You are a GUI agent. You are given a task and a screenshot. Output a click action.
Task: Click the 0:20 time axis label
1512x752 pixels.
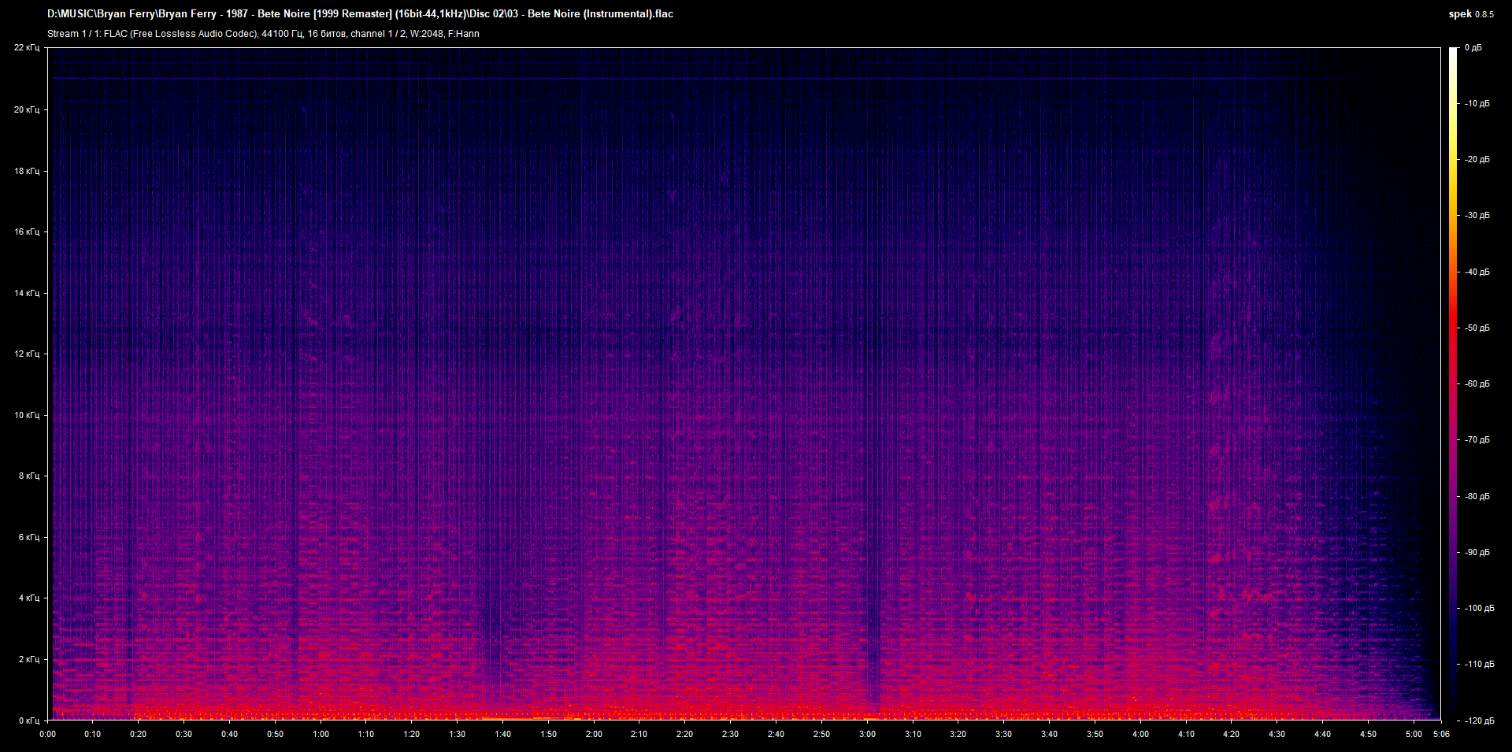(139, 734)
